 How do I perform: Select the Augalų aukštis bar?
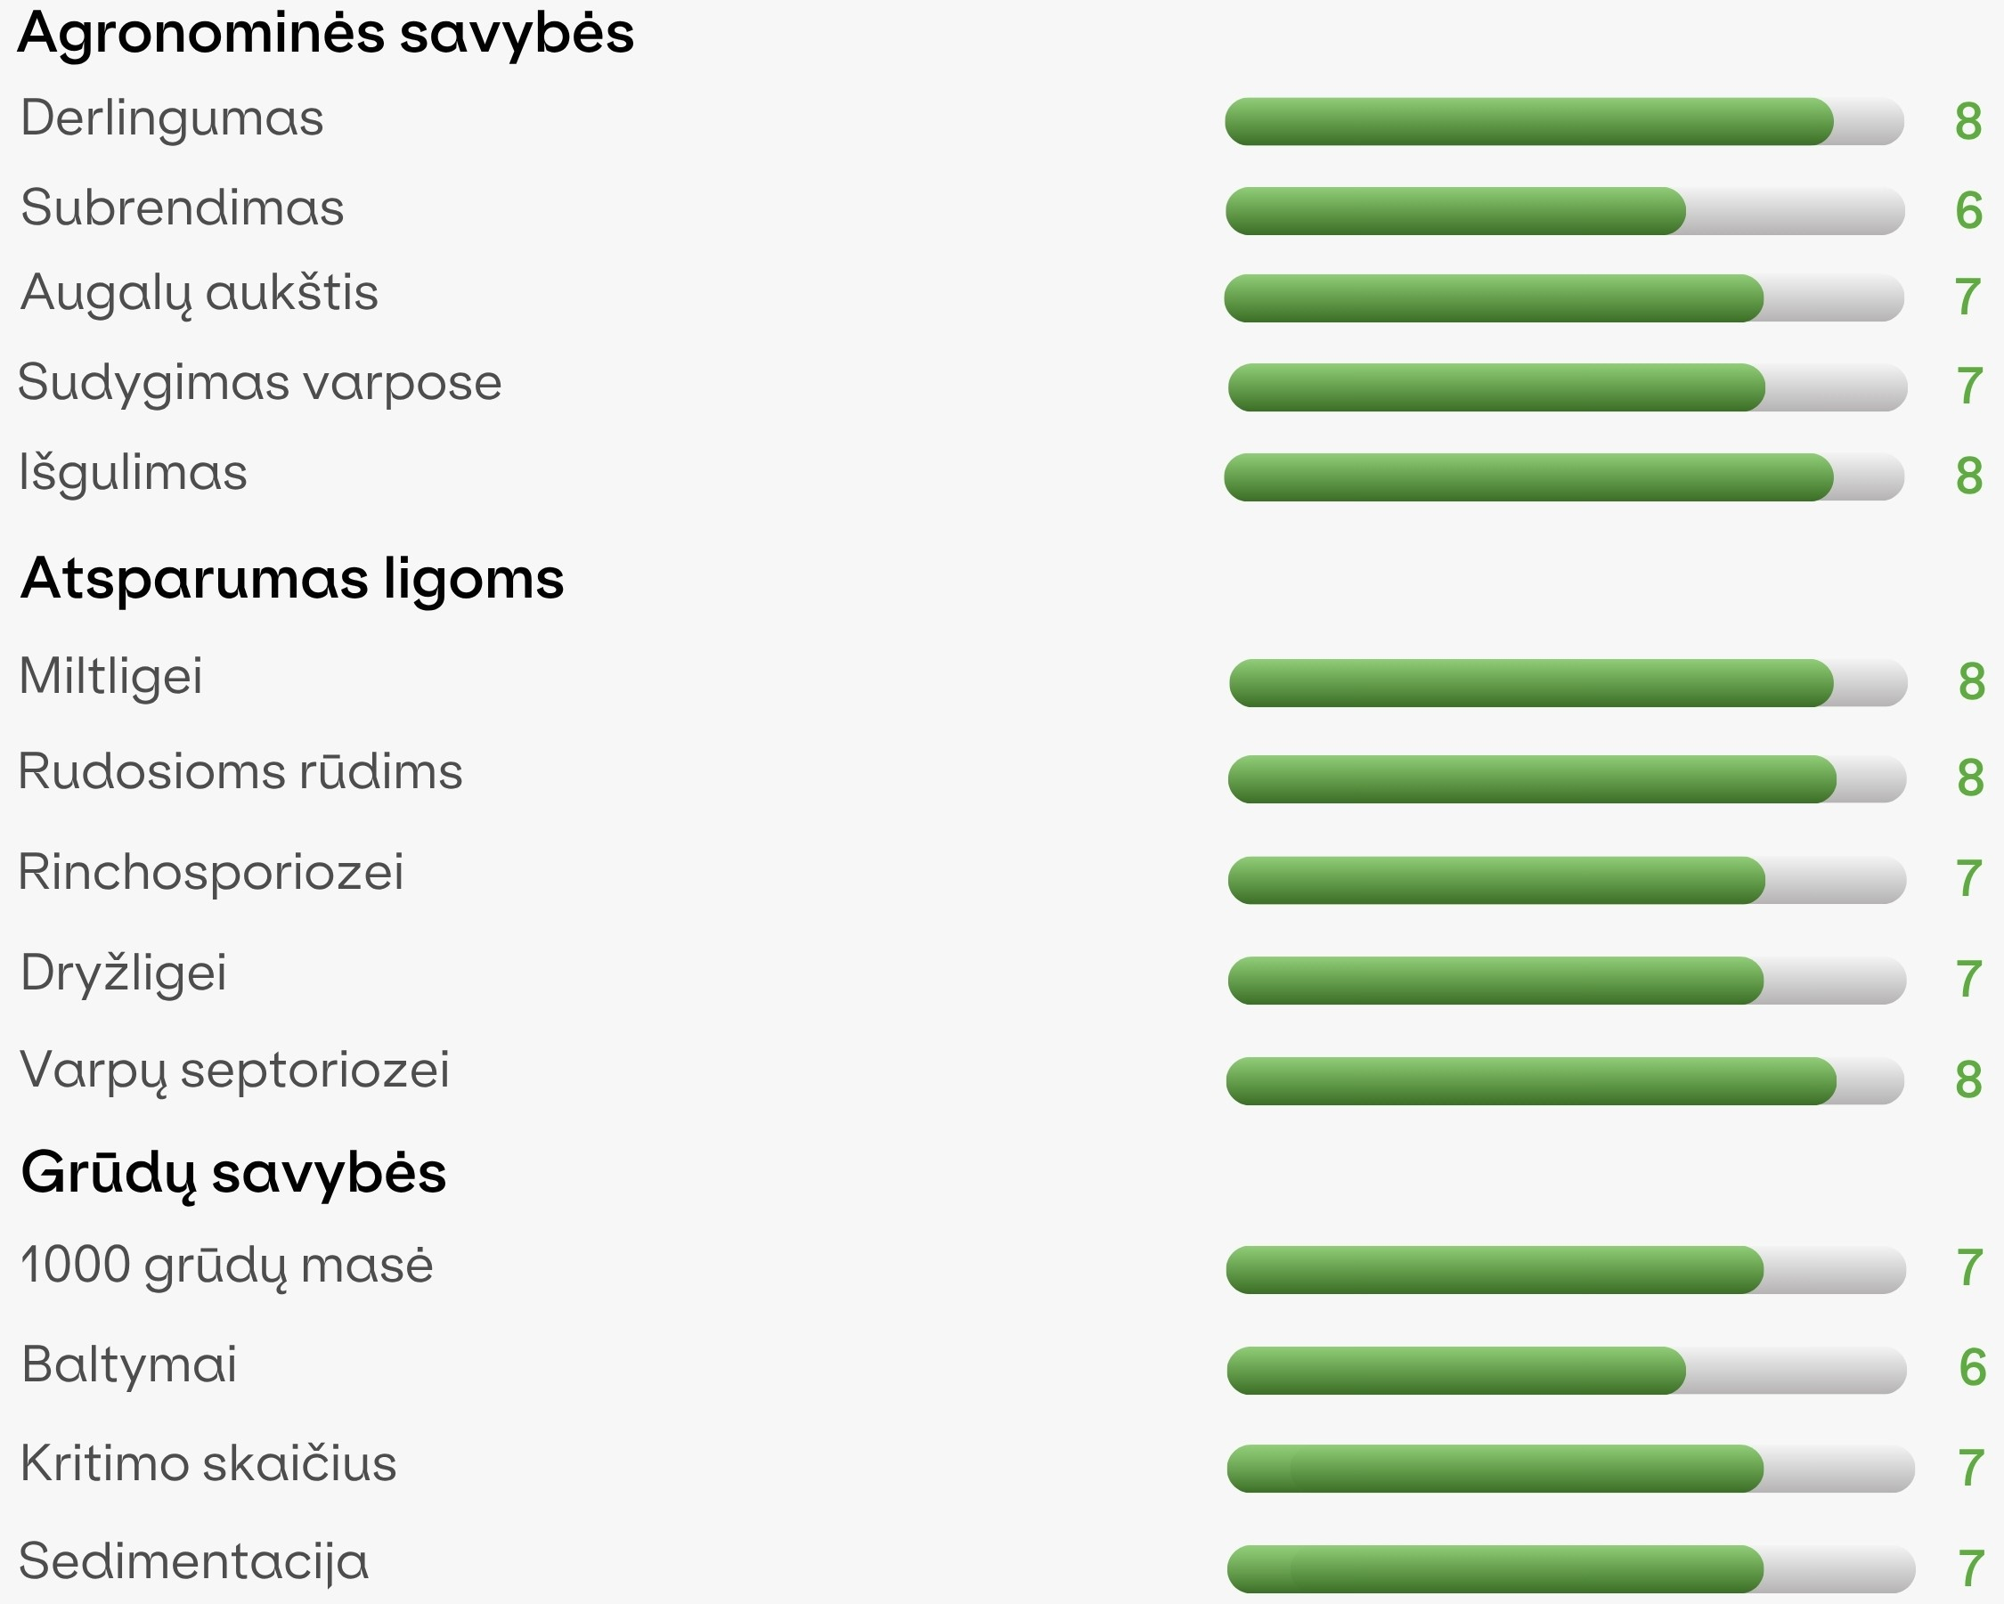[x=1564, y=298]
